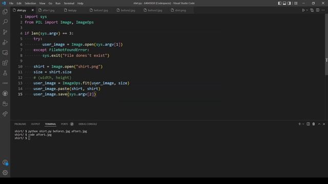Click the editor vertical scrollbar
This screenshot has width=328, height=184.
[x=326, y=44]
